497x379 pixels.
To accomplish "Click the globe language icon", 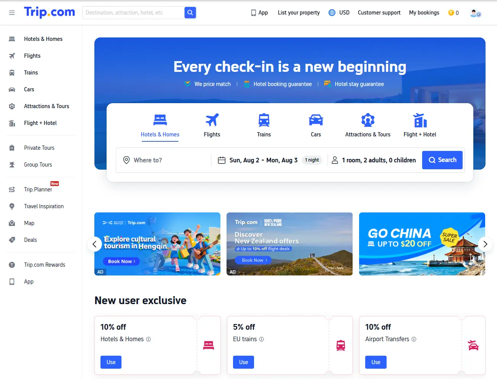I will 332,13.
